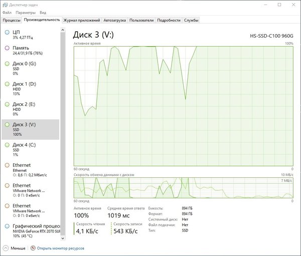This screenshot has height=256, width=301.
Task: Open the Вид menu
Action: (43, 13)
